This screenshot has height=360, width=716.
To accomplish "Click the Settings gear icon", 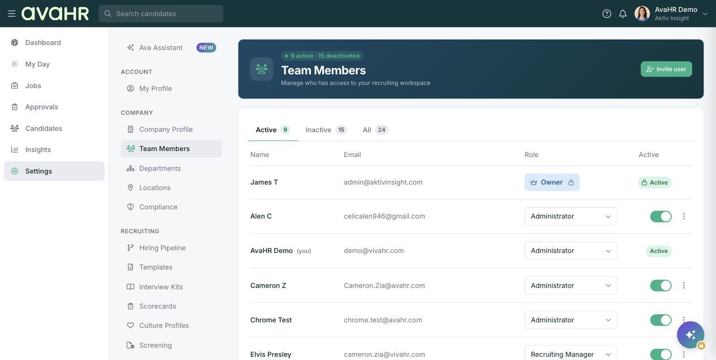I will coord(15,171).
